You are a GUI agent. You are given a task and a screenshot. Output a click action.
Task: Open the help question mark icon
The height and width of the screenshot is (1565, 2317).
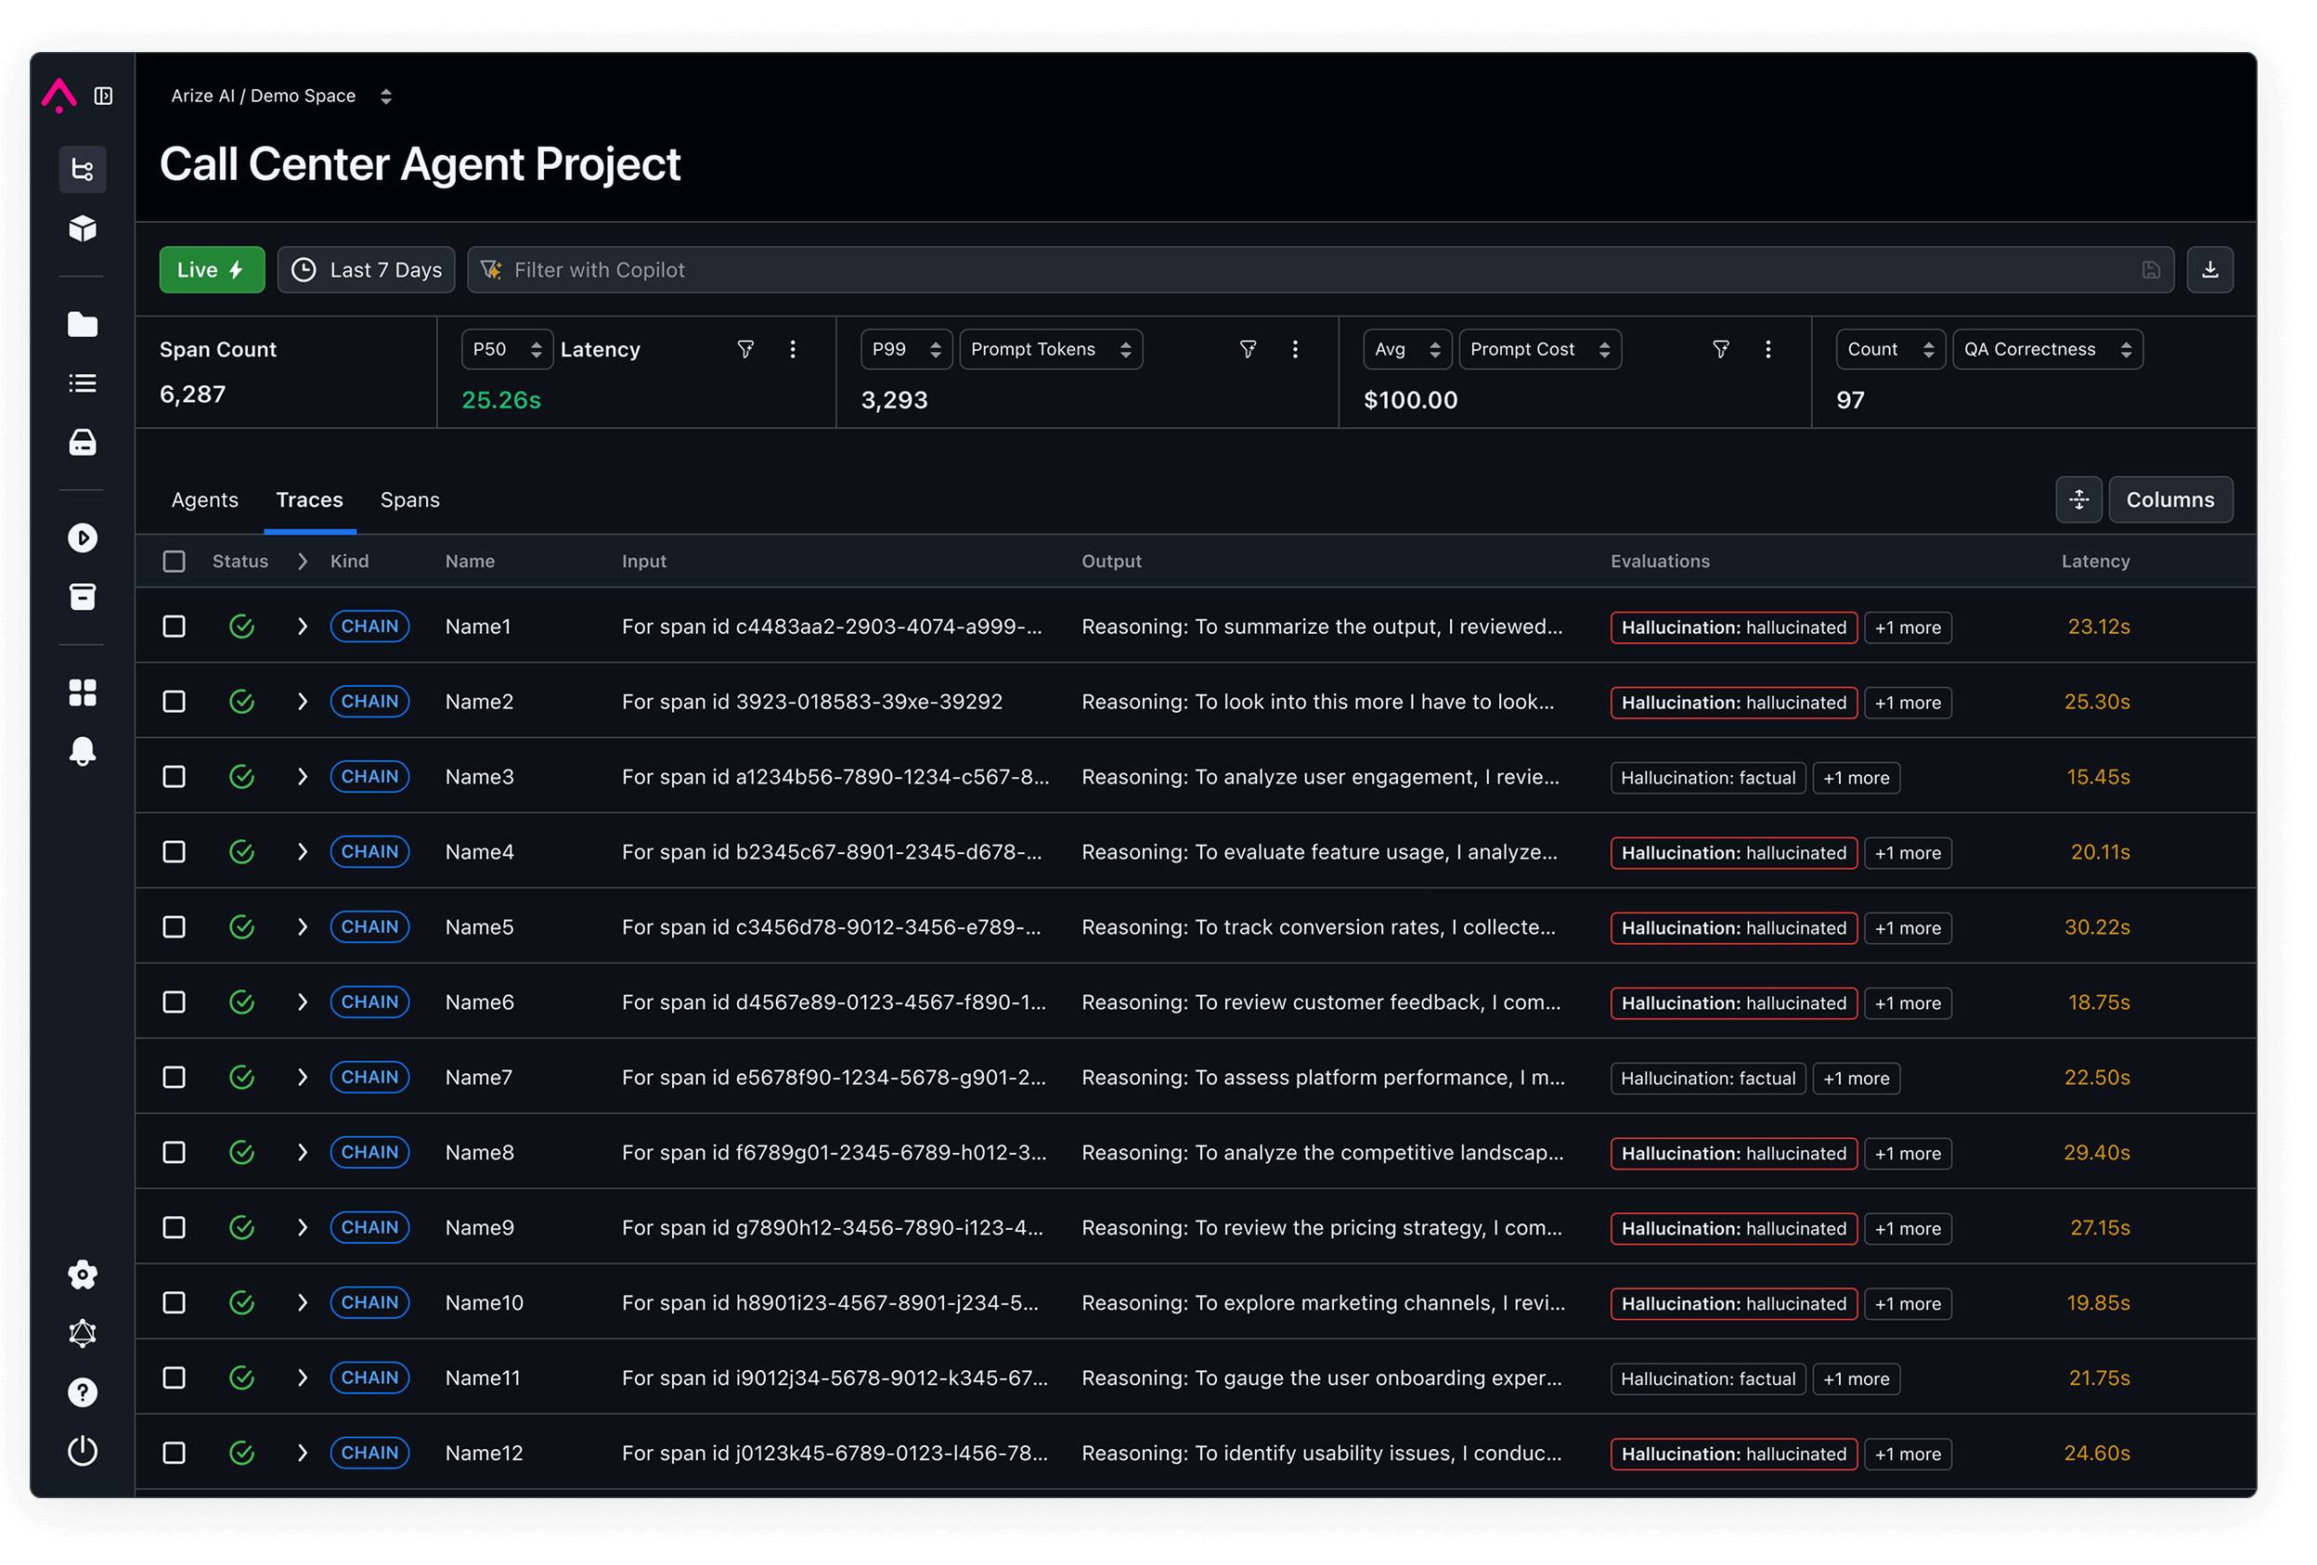pos(83,1392)
